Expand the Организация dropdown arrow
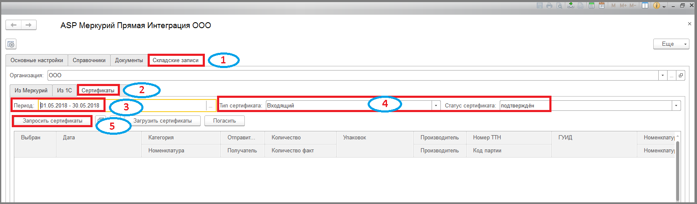The image size is (697, 204). [x=663, y=76]
